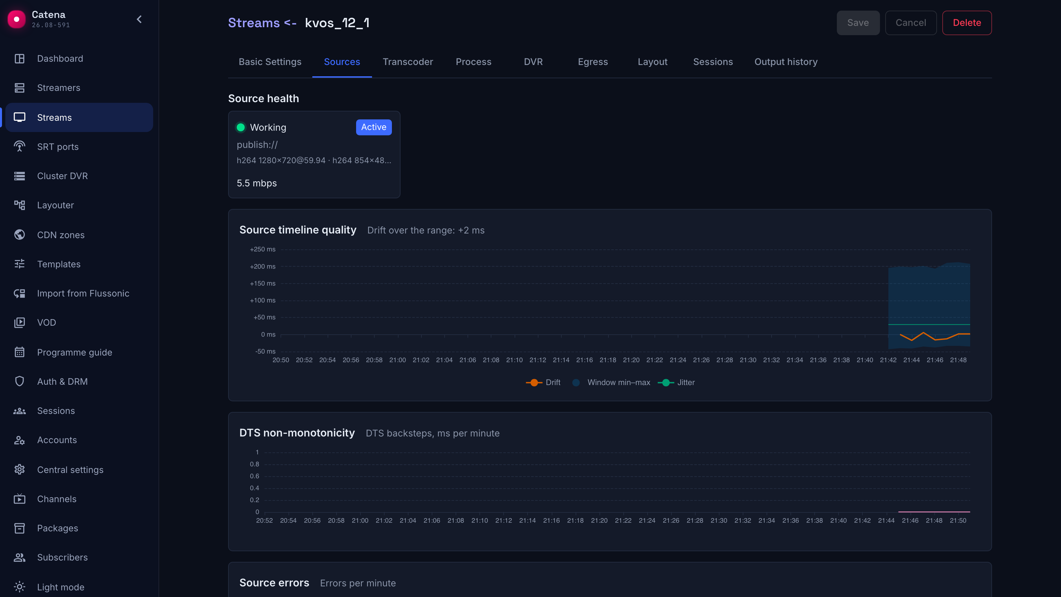
Task: Click the Streamers sidebar label
Action: (58, 88)
